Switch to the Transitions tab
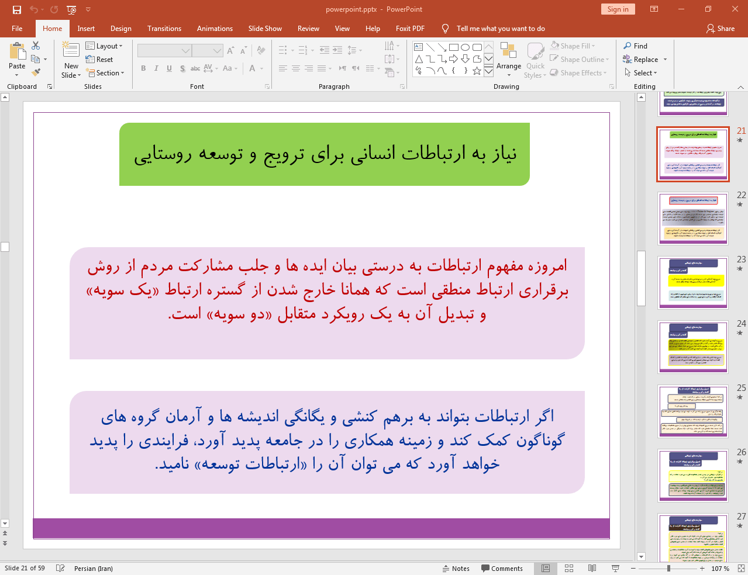 click(x=164, y=28)
